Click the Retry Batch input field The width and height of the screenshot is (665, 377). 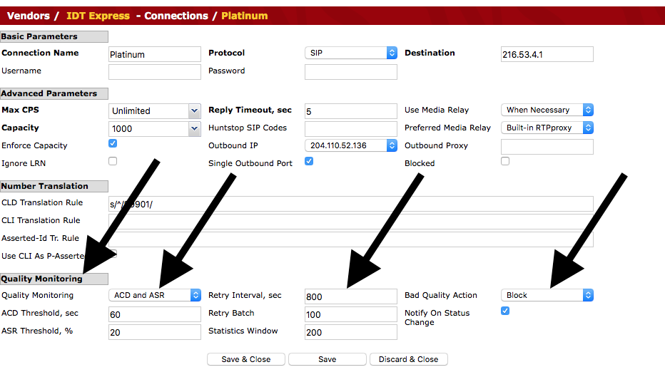(351, 314)
